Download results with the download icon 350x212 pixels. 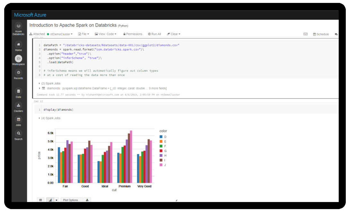pyautogui.click(x=87, y=200)
